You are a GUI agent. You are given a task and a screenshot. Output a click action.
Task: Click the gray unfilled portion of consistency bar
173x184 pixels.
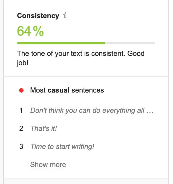[130, 43]
